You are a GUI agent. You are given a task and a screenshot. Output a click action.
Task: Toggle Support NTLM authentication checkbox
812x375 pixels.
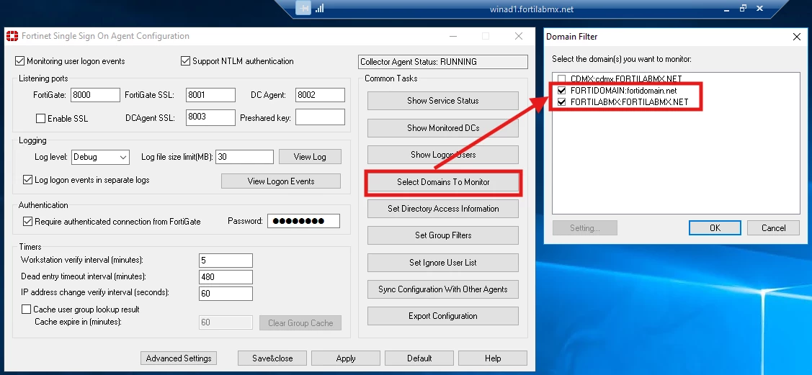coord(186,61)
